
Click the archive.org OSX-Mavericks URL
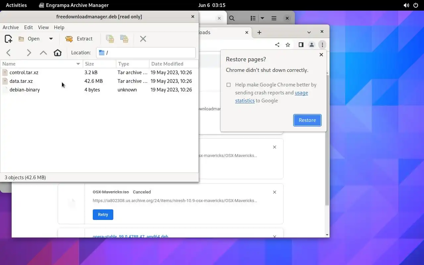coord(175,201)
